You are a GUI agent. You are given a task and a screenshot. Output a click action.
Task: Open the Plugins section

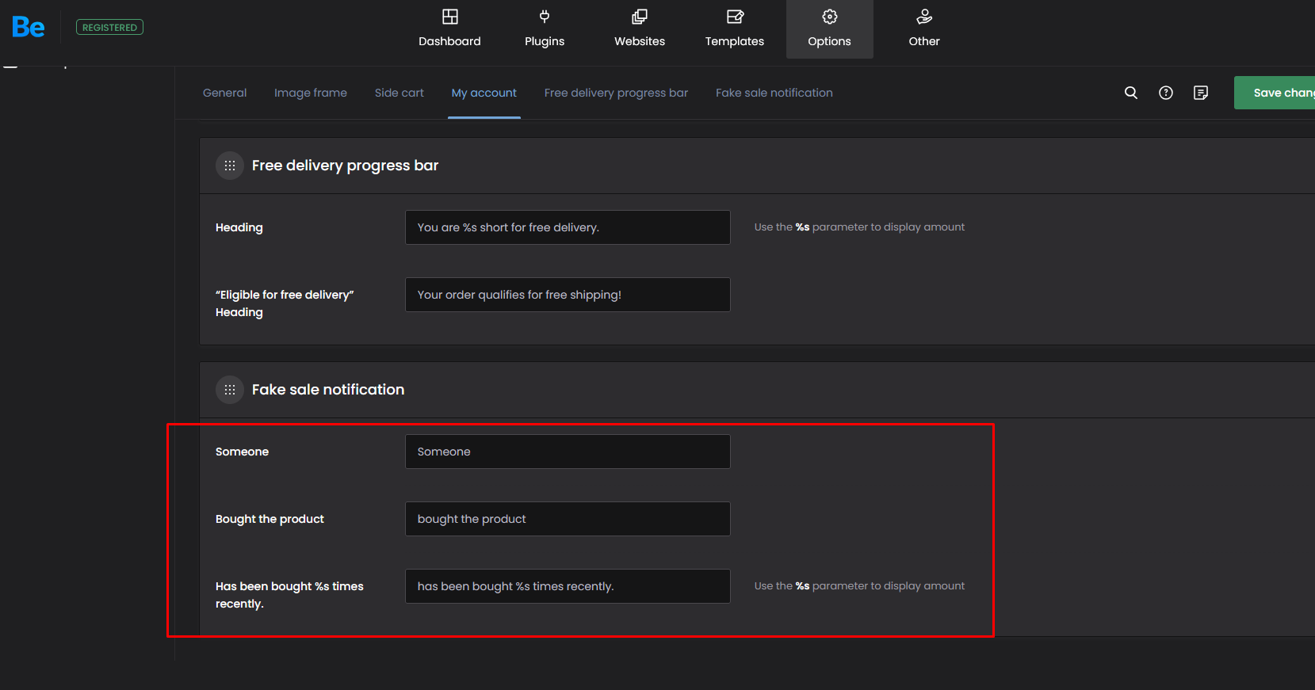click(545, 29)
